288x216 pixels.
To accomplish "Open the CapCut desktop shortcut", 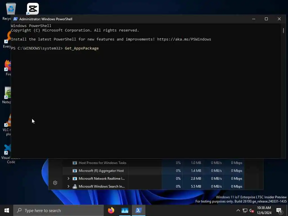I will pos(33,9).
